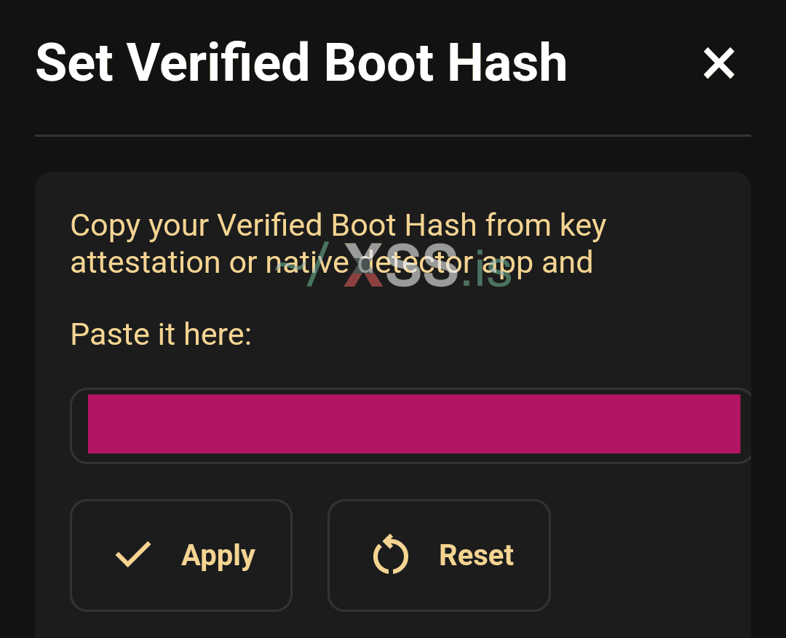The width and height of the screenshot is (786, 638).
Task: Click the rounded left edge of hash field
Action: click(x=79, y=426)
